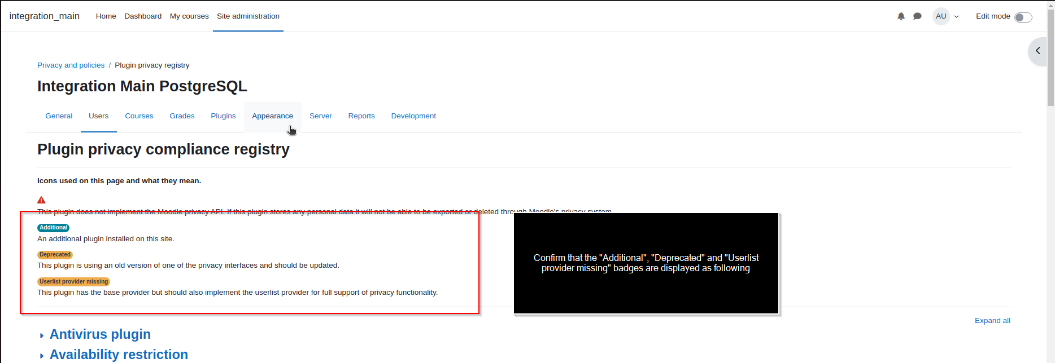The width and height of the screenshot is (1055, 363).
Task: Click the red warning triangle icon
Action: point(41,200)
